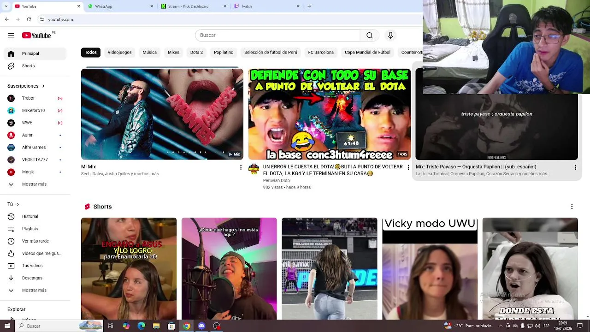Open the MrKeroro10 subscription channel
This screenshot has width=590, height=332.
click(36, 111)
